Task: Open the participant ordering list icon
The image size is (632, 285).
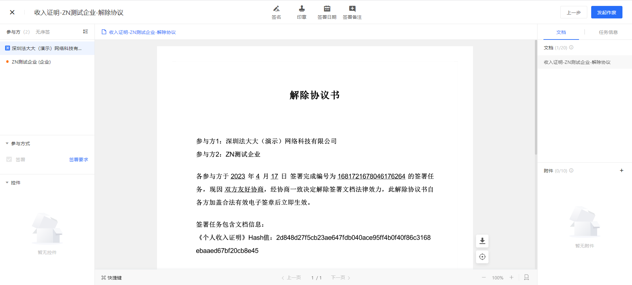Action: click(86, 32)
